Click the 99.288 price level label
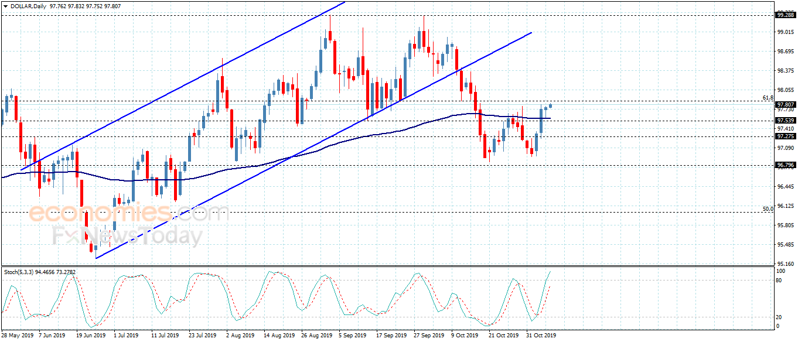798x342 pixels. 785,15
